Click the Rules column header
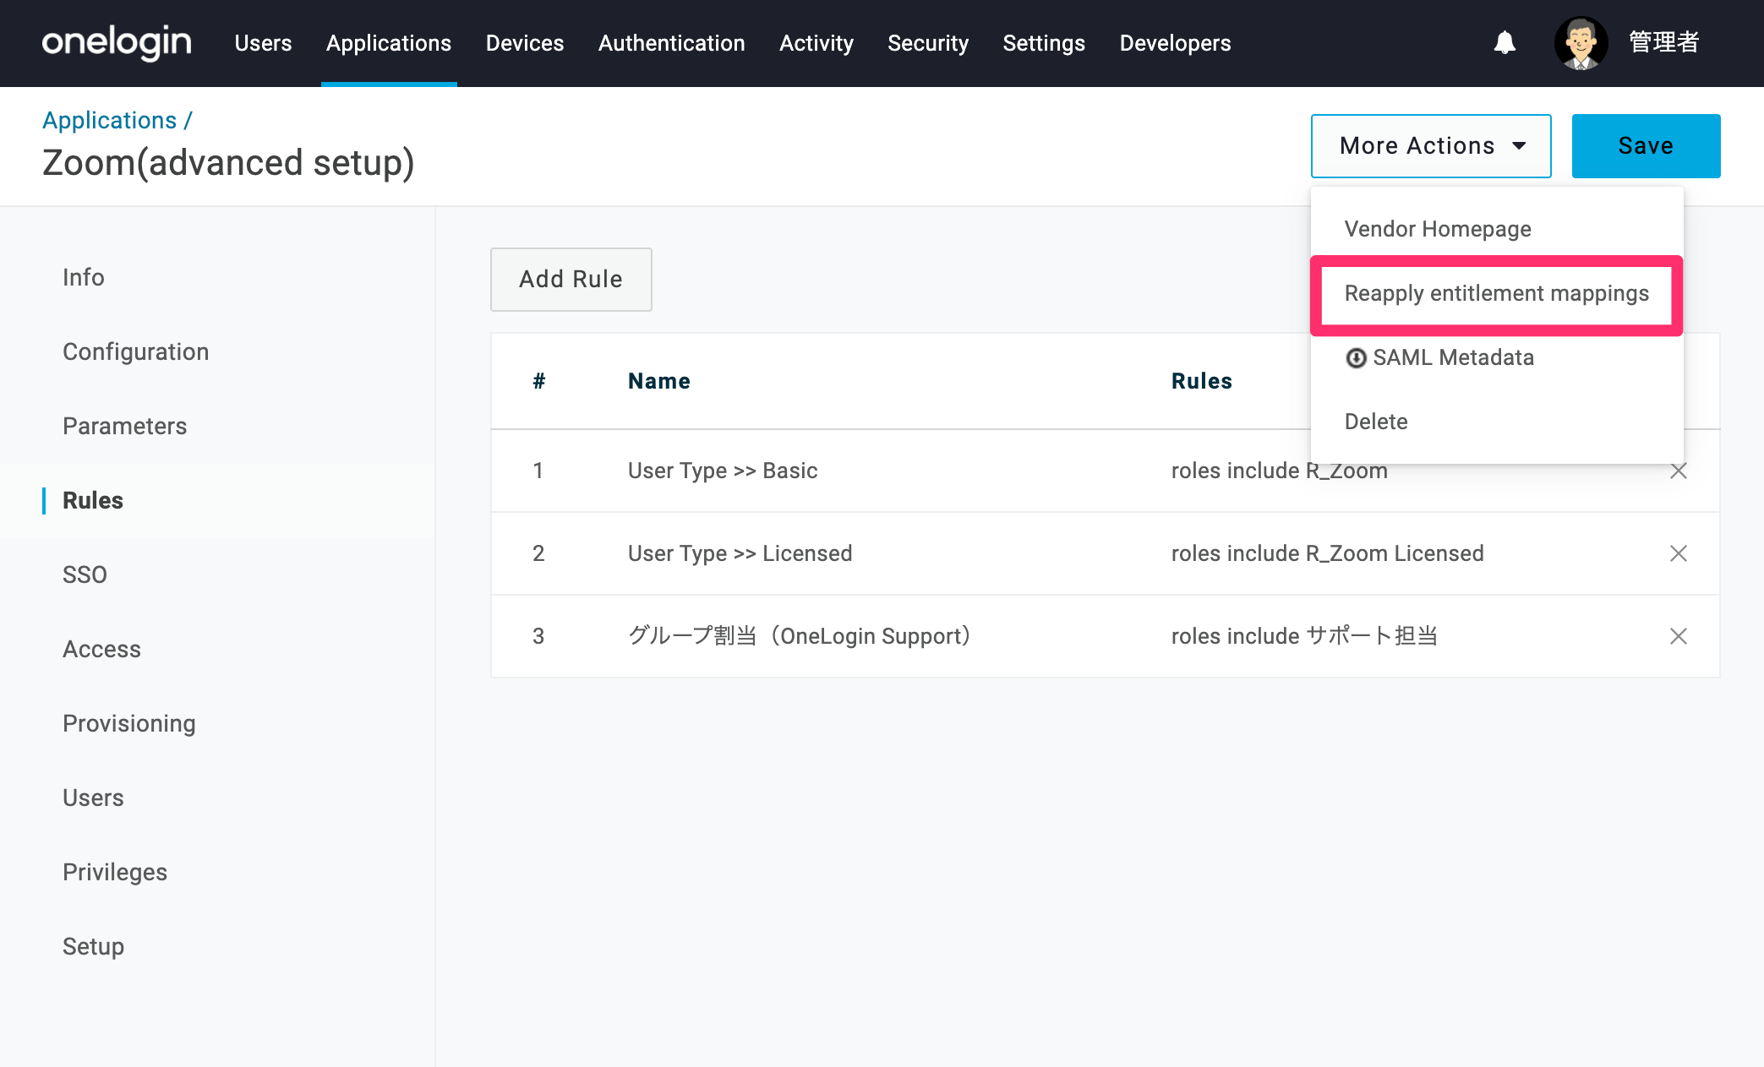1764x1067 pixels. [x=1201, y=381]
